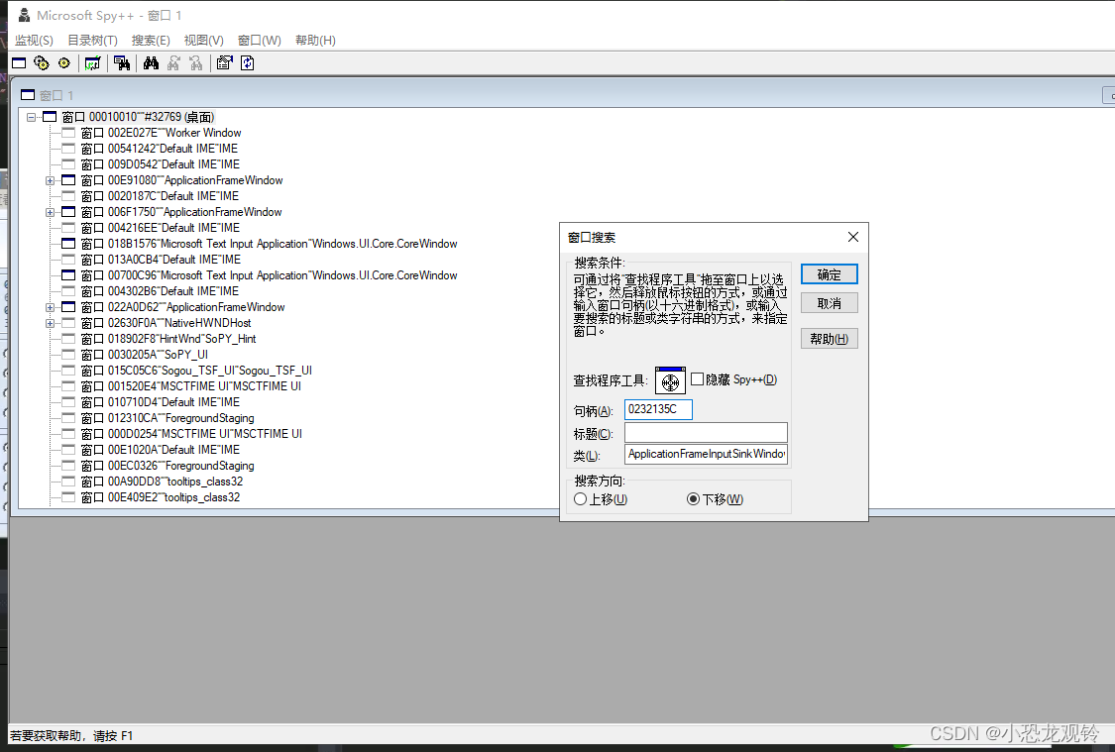Click the window icon of row 018B1576
Image resolution: width=1115 pixels, height=752 pixels.
click(x=68, y=244)
